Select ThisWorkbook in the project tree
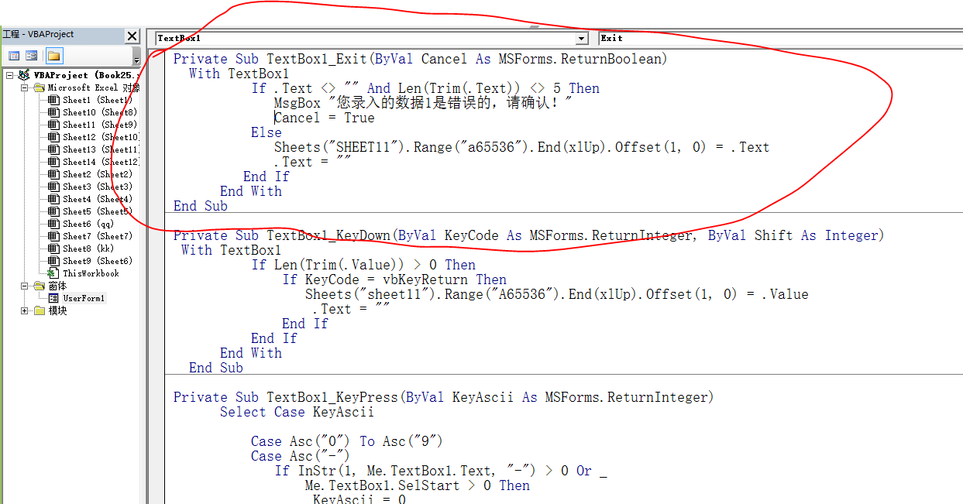This screenshot has height=504, width=963. click(91, 273)
